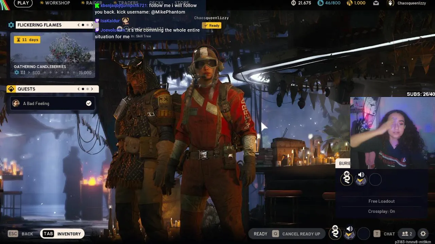Toggle Crossplay: On setting
The width and height of the screenshot is (435, 244).
(x=381, y=211)
